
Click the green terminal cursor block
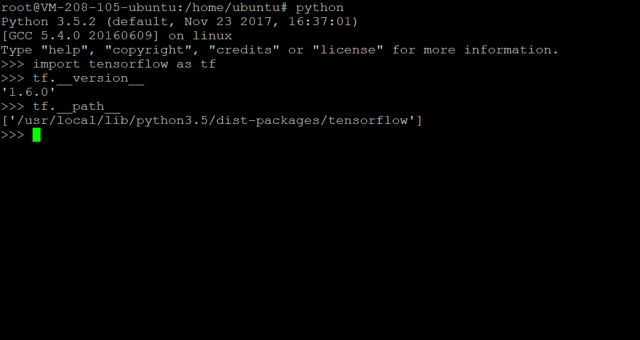coord(36,134)
